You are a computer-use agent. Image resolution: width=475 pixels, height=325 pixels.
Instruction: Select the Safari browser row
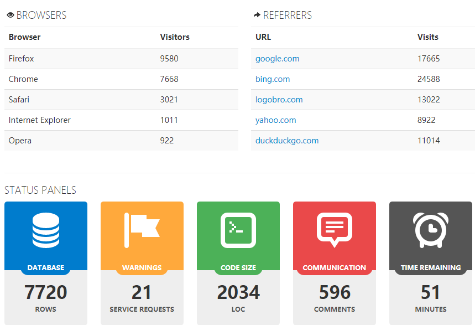click(x=121, y=100)
